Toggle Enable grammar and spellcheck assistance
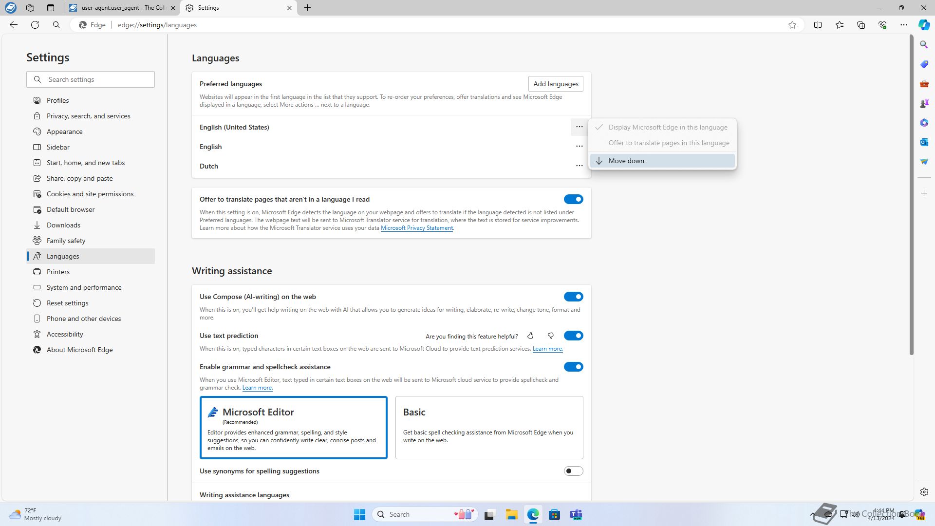The image size is (935, 526). click(x=574, y=367)
